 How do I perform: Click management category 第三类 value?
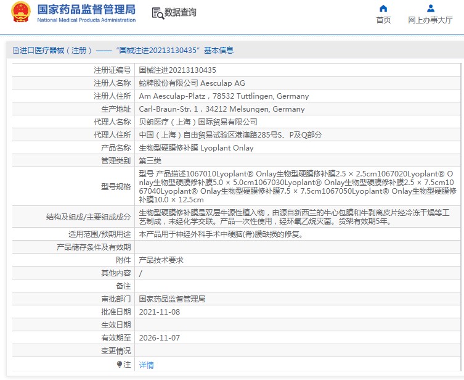(x=150, y=161)
